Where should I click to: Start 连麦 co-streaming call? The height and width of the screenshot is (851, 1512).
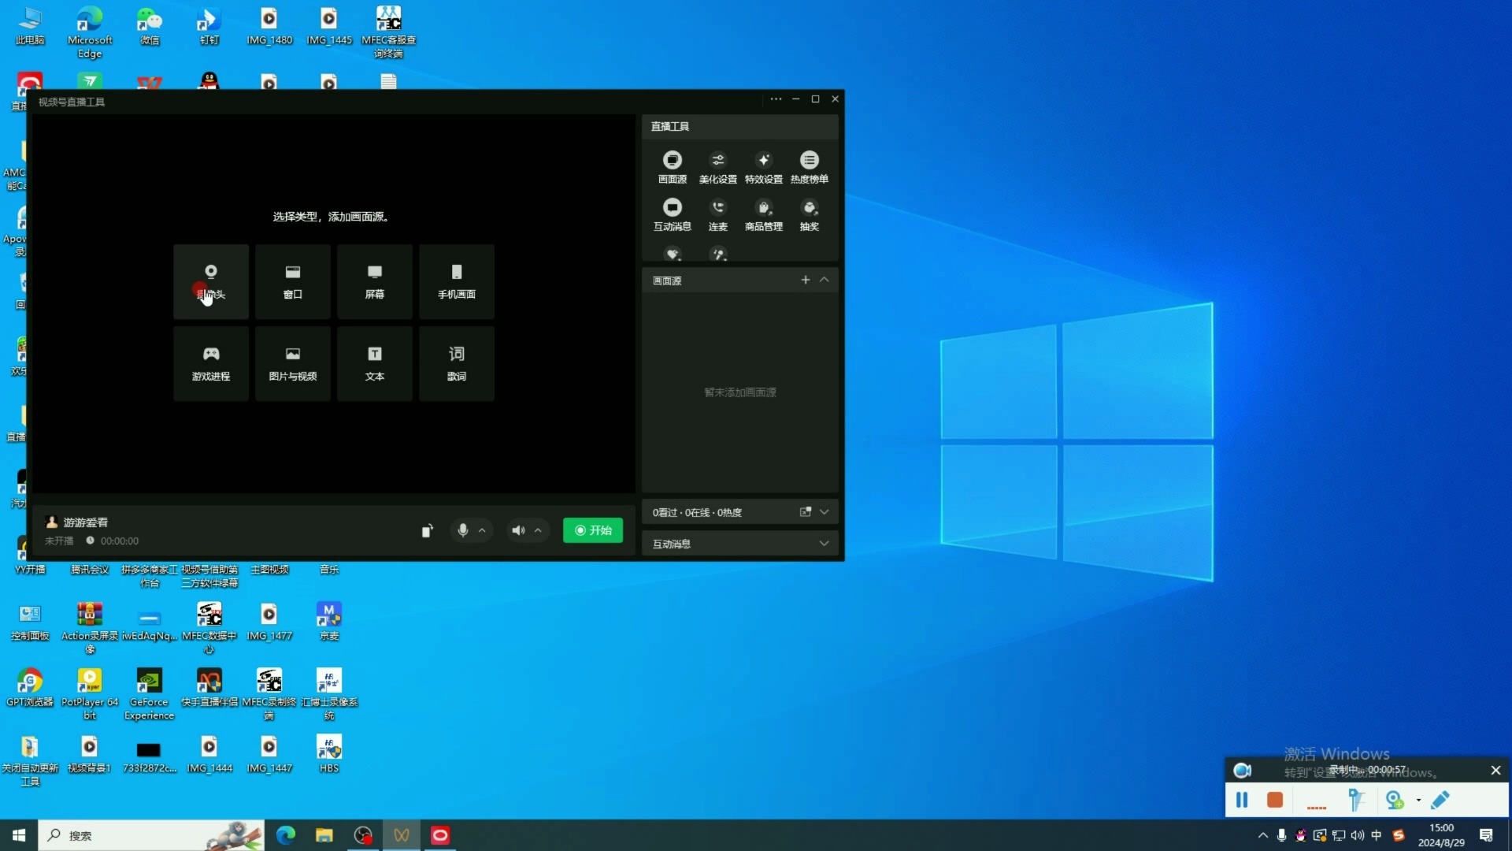tap(718, 214)
